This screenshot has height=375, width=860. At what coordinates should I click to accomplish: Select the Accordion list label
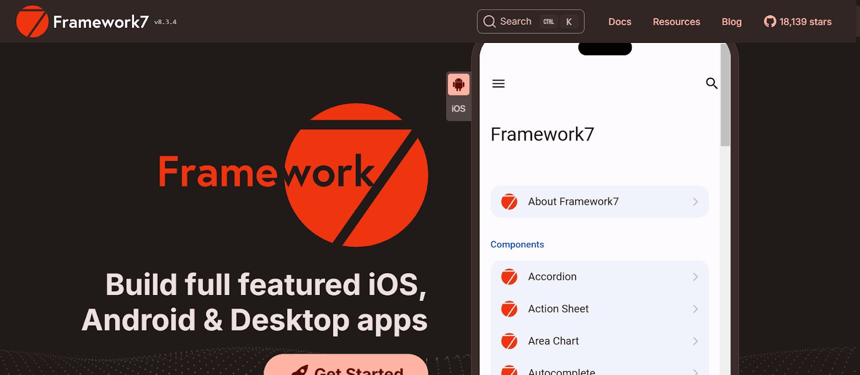coord(552,277)
